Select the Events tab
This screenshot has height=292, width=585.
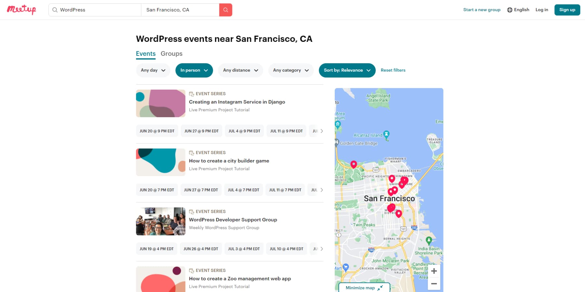(146, 54)
